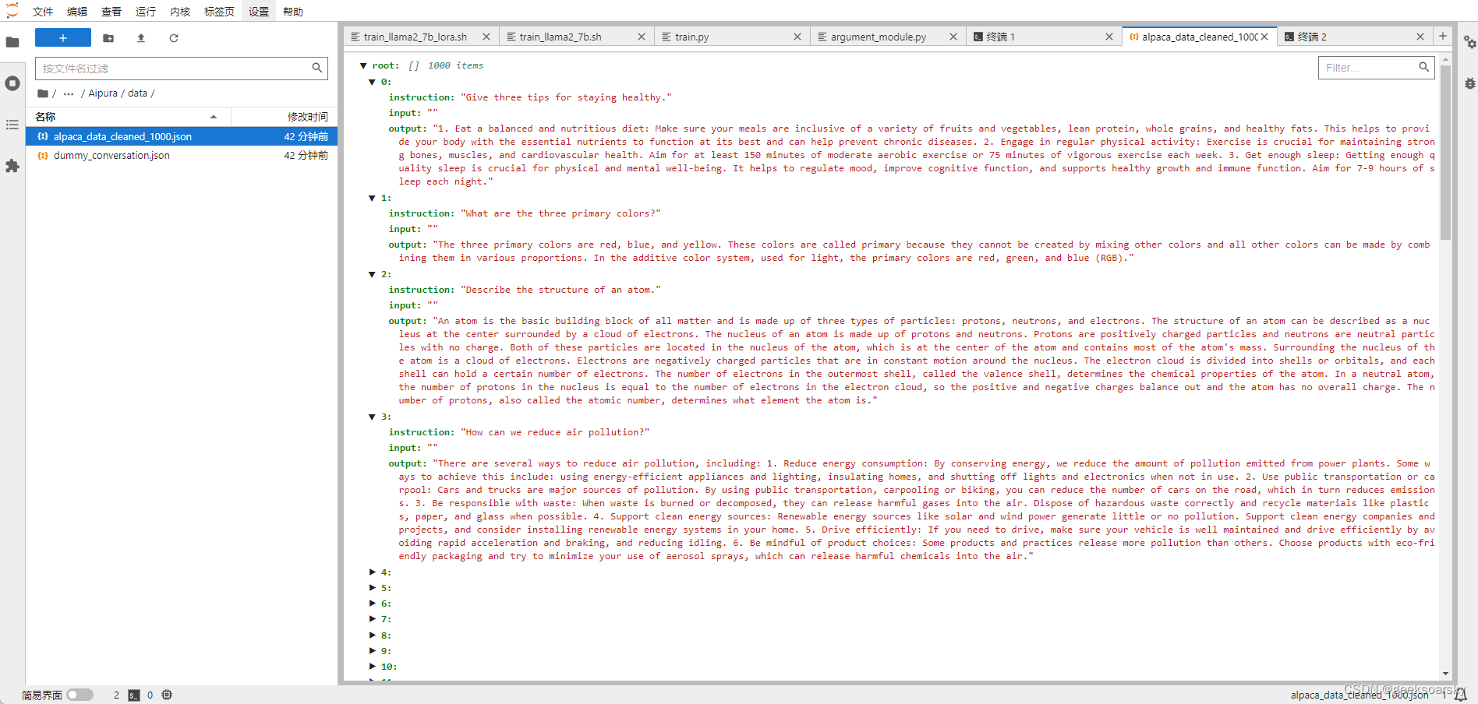Click the Aipura breadcrumb link
The width and height of the screenshot is (1478, 704).
pos(103,93)
